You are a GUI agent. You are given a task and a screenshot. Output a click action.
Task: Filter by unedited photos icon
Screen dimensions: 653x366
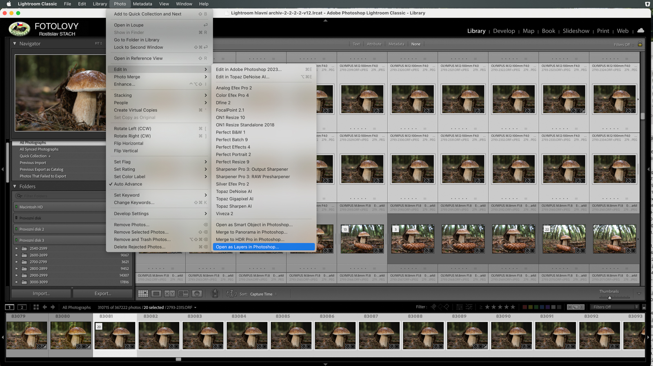[x=469, y=307]
